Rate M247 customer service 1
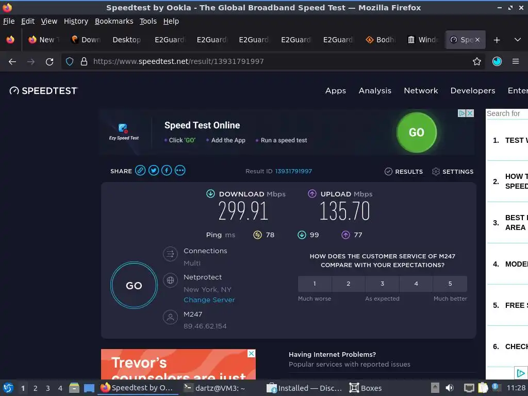The width and height of the screenshot is (528, 396). (x=315, y=284)
